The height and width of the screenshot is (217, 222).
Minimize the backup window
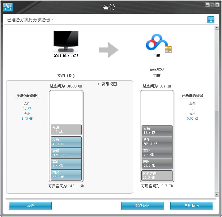point(207,5)
